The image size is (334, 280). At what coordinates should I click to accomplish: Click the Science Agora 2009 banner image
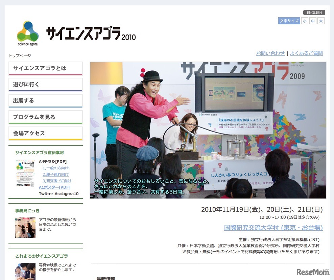point(208,130)
